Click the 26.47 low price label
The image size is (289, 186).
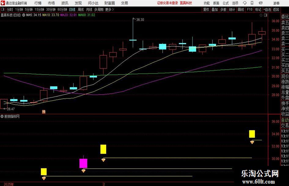point(11,109)
